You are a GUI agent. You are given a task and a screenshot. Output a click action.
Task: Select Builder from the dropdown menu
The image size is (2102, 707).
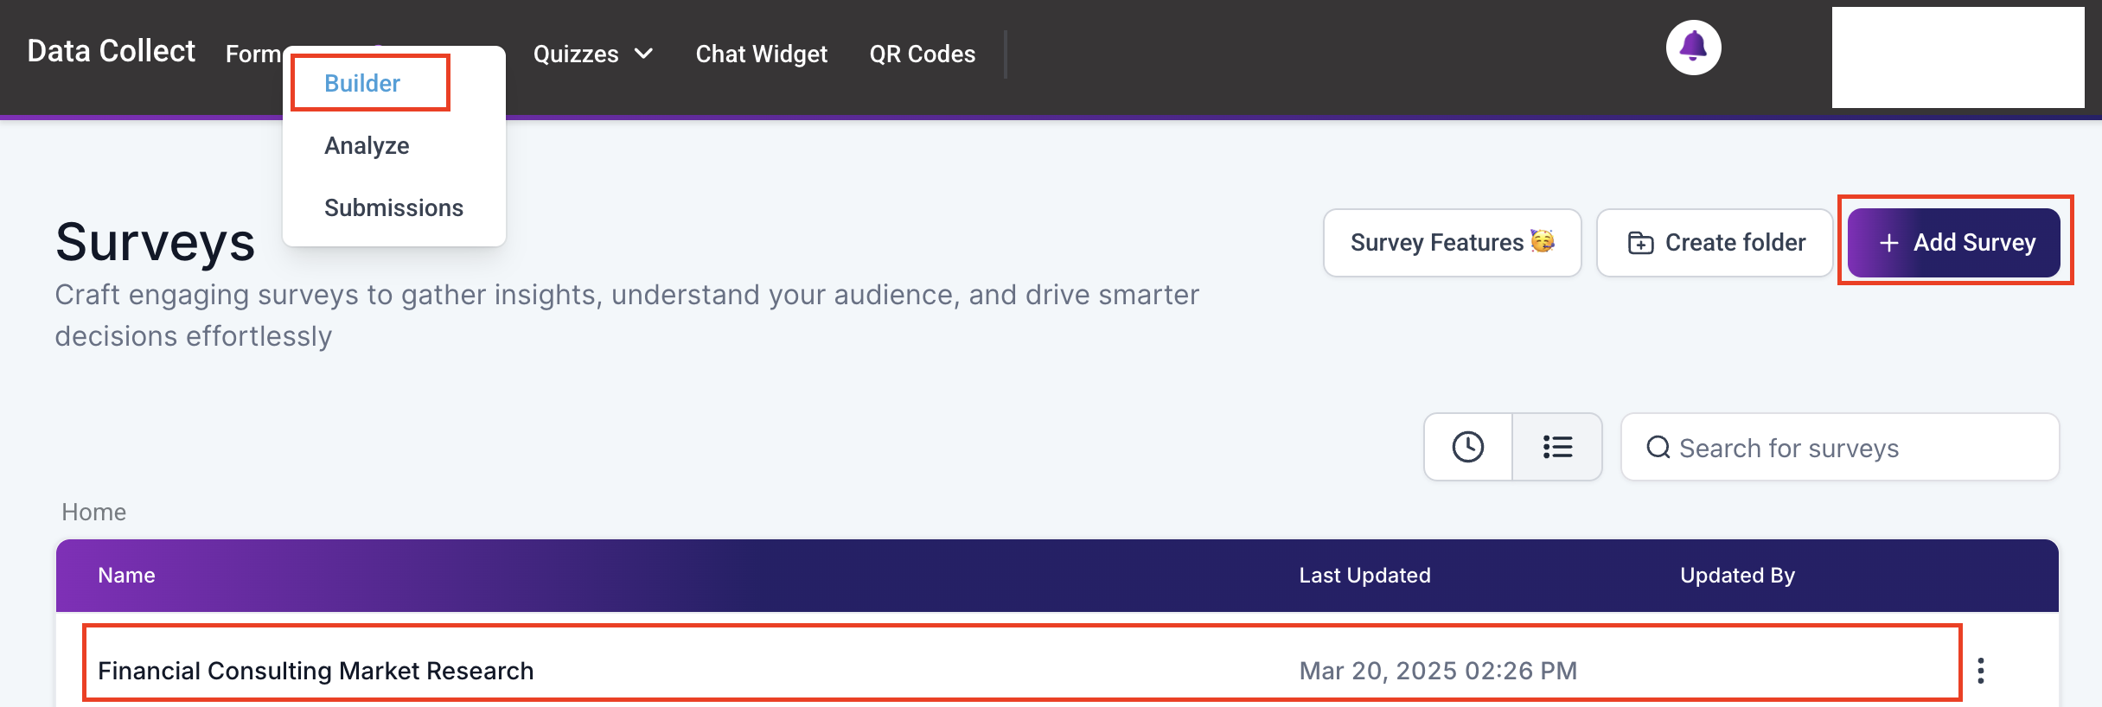362,83
